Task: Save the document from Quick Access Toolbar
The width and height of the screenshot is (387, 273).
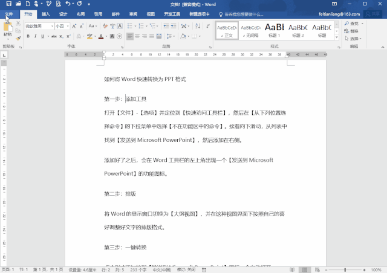Action: [x=9, y=4]
